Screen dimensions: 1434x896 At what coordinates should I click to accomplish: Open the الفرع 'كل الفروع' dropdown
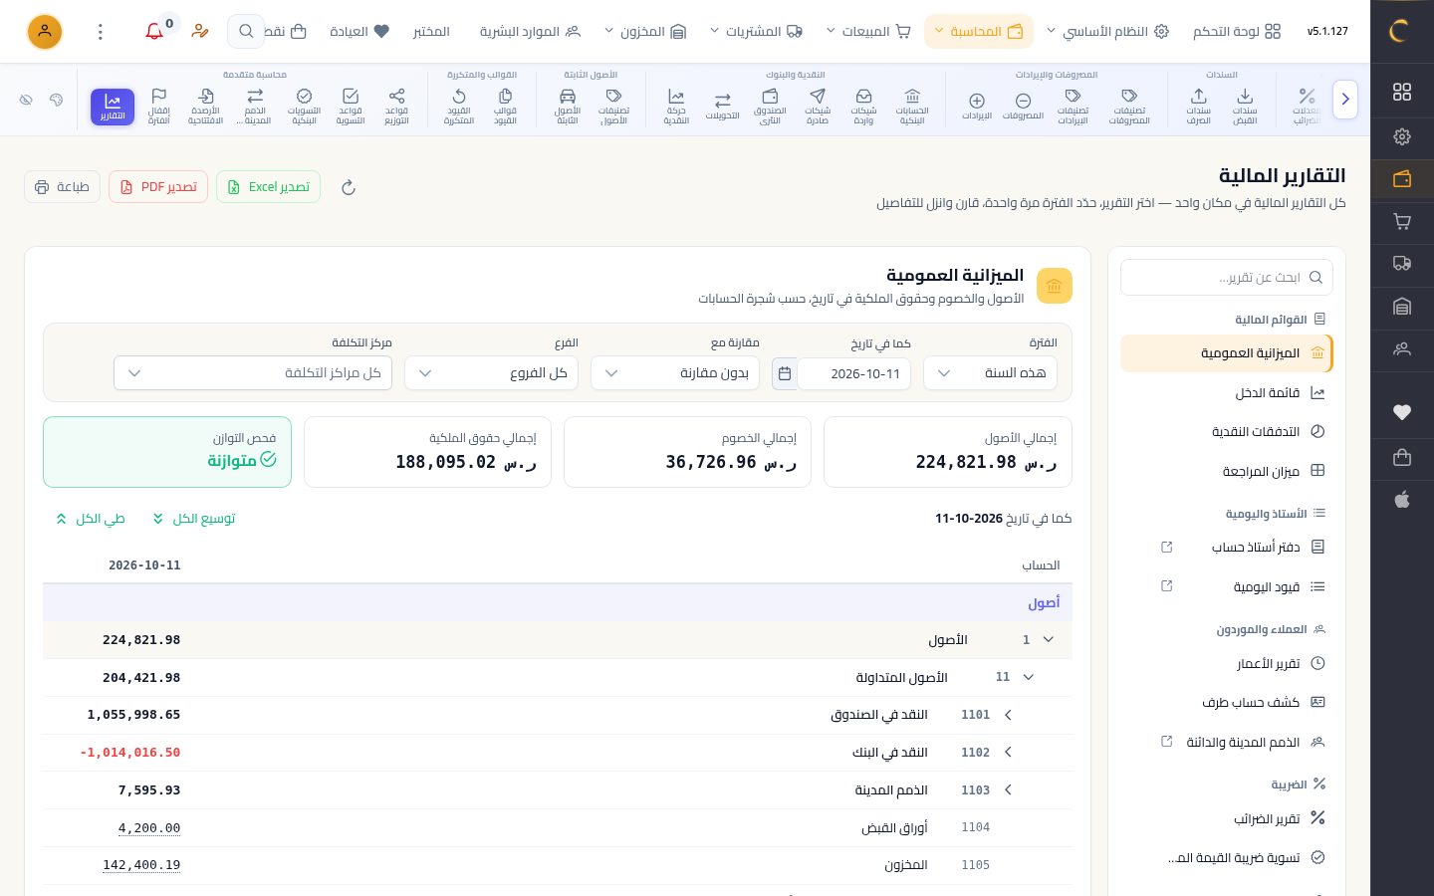pyautogui.click(x=491, y=373)
